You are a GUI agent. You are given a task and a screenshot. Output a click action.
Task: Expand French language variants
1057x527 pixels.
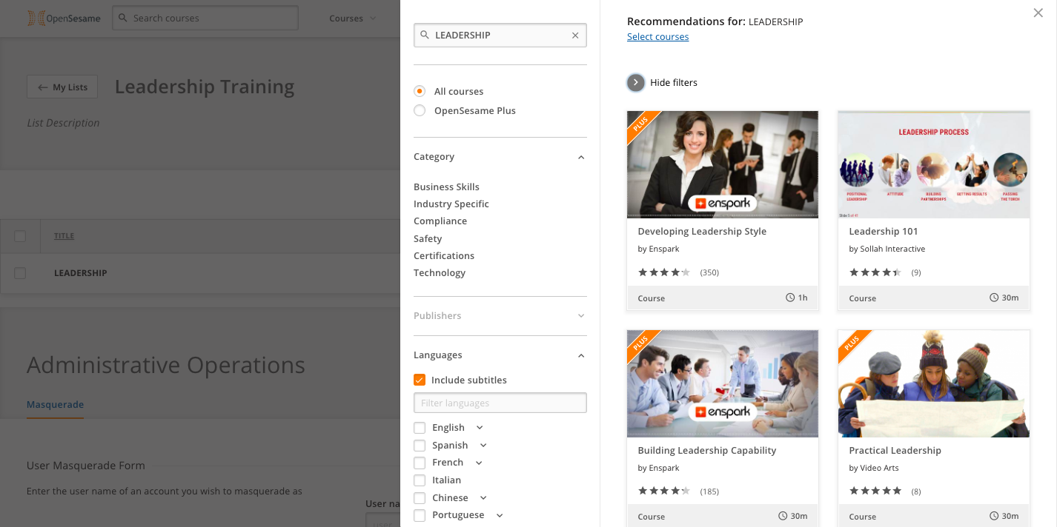pos(479,463)
